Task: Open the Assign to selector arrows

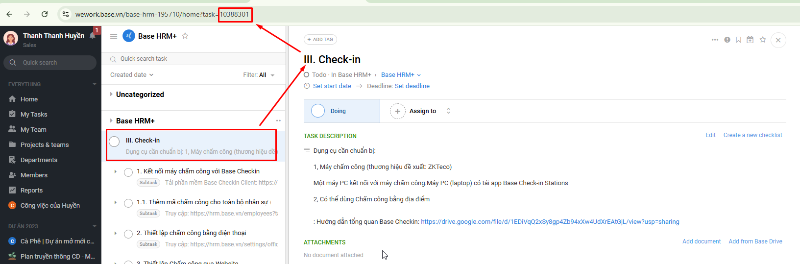Action: (x=448, y=111)
